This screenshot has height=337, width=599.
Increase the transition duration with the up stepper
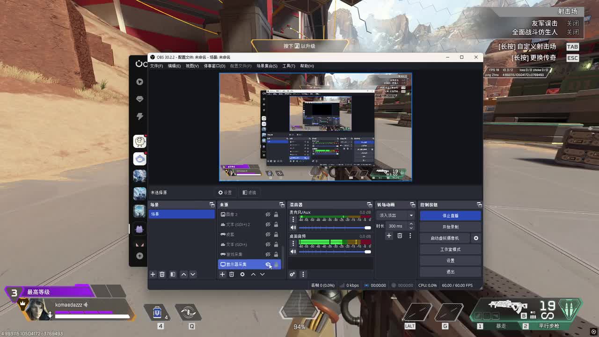click(x=411, y=224)
